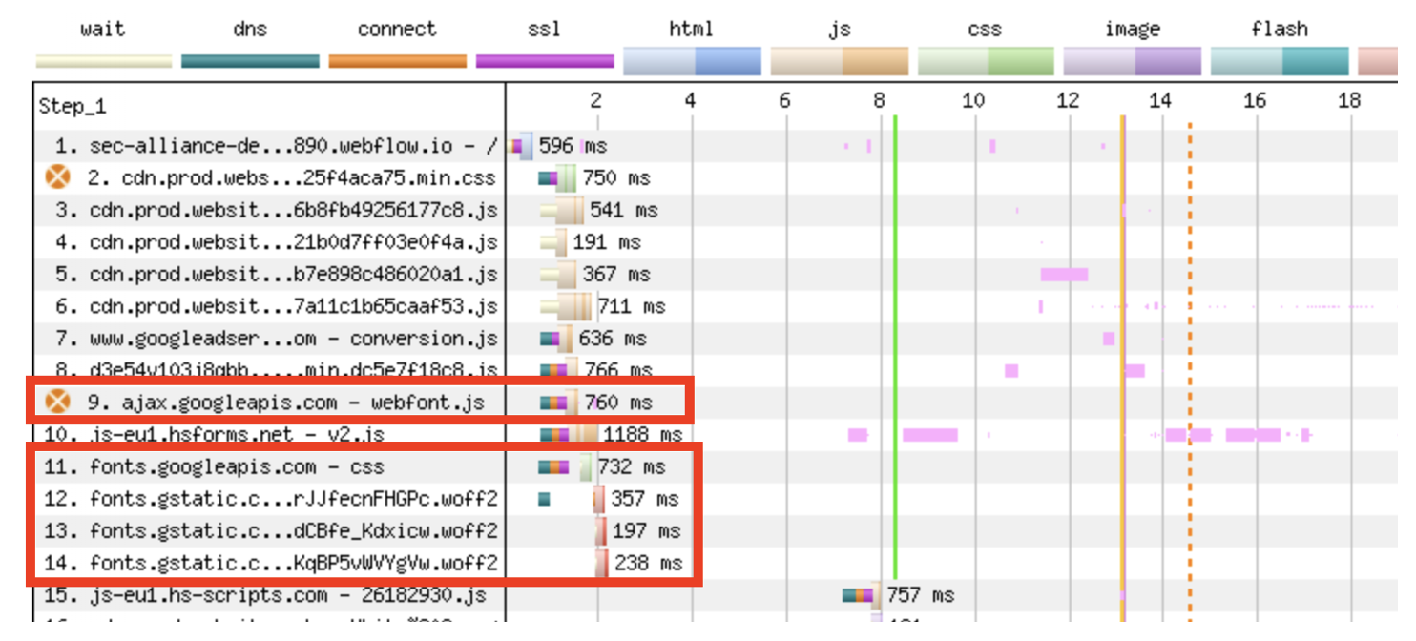The width and height of the screenshot is (1416, 641).
Task: Click the "css" legend label
Action: click(x=986, y=29)
